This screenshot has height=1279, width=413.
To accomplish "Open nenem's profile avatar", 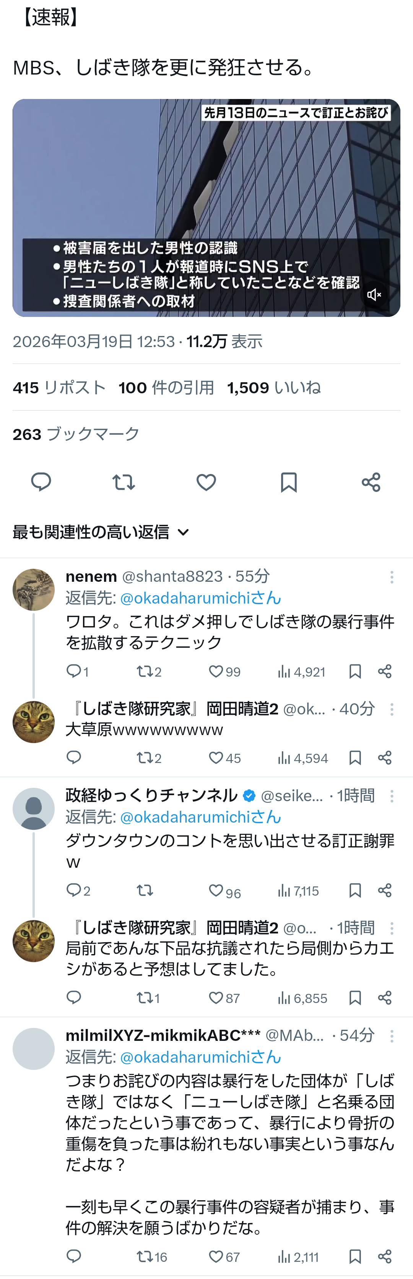I will [33, 589].
